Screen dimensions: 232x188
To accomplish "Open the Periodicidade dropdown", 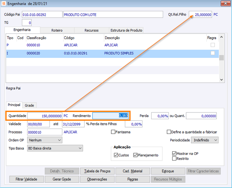I will coord(205,140).
